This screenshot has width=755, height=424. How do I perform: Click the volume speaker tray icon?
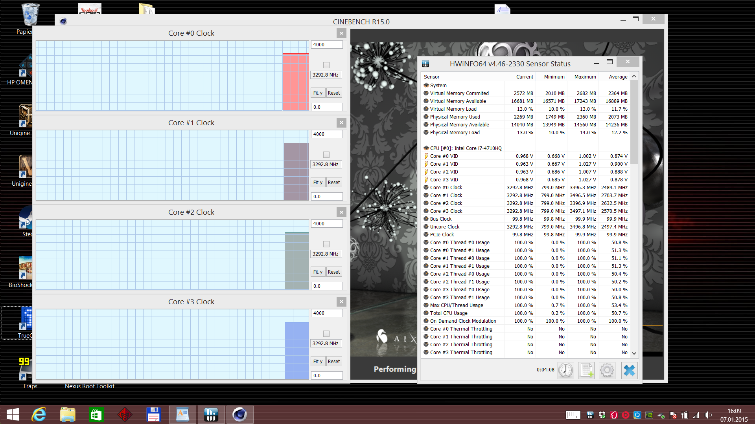pos(708,415)
